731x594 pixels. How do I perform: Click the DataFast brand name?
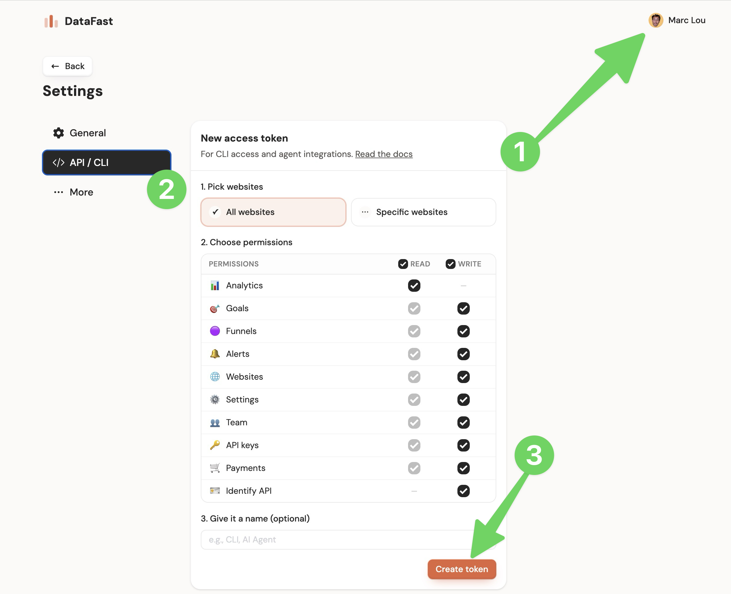[x=89, y=21]
